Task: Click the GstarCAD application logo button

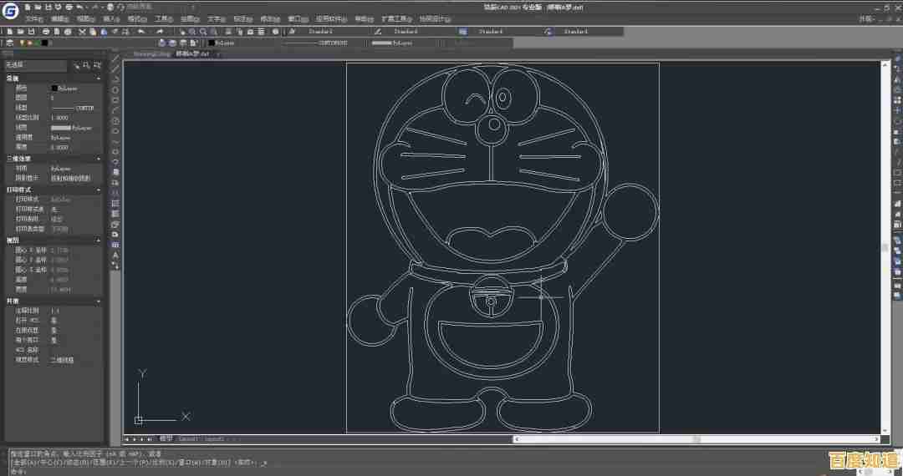Action: click(x=9, y=10)
